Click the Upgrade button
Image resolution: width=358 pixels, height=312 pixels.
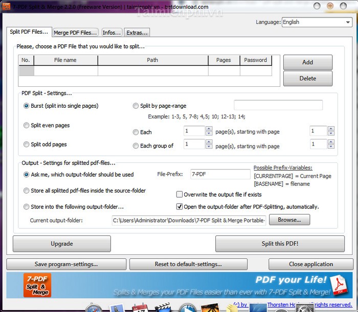point(62,244)
